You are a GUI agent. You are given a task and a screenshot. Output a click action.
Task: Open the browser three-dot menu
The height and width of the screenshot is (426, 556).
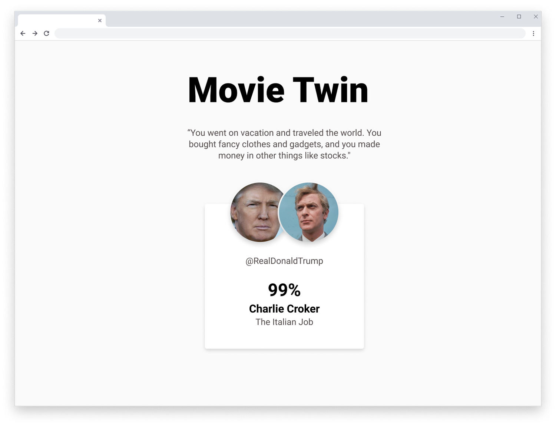(x=533, y=33)
